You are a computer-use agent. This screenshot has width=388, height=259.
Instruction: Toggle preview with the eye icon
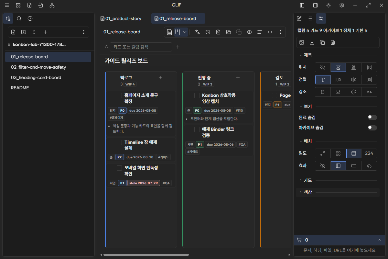pos(249,32)
